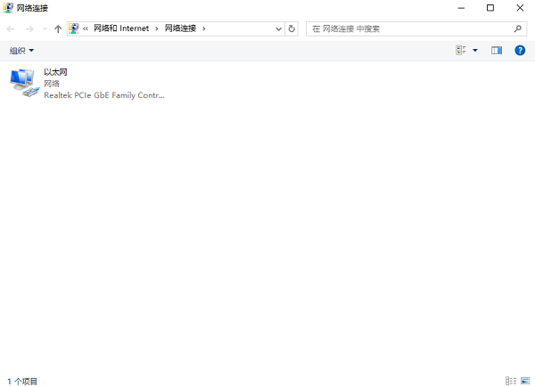Select the 以太网 adapter icon
This screenshot has height=387, width=535.
click(23, 82)
